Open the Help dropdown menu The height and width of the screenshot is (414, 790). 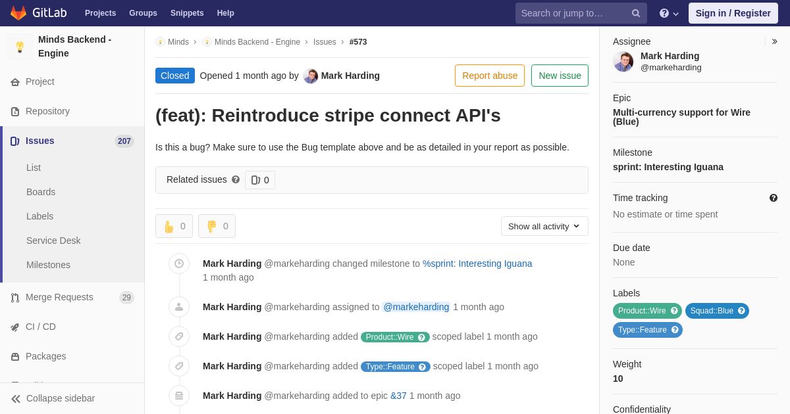(x=669, y=13)
